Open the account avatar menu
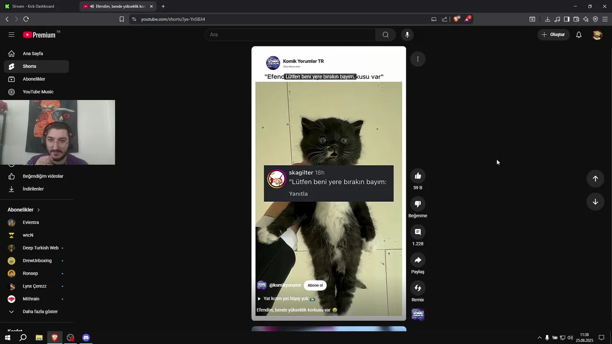 (597, 34)
